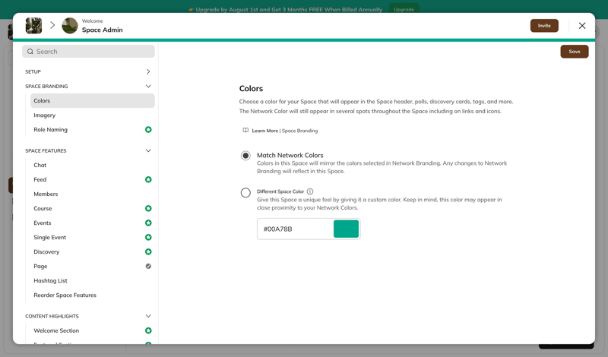Click the SPACE FEATURES section heading
608x357 pixels.
pyautogui.click(x=46, y=150)
